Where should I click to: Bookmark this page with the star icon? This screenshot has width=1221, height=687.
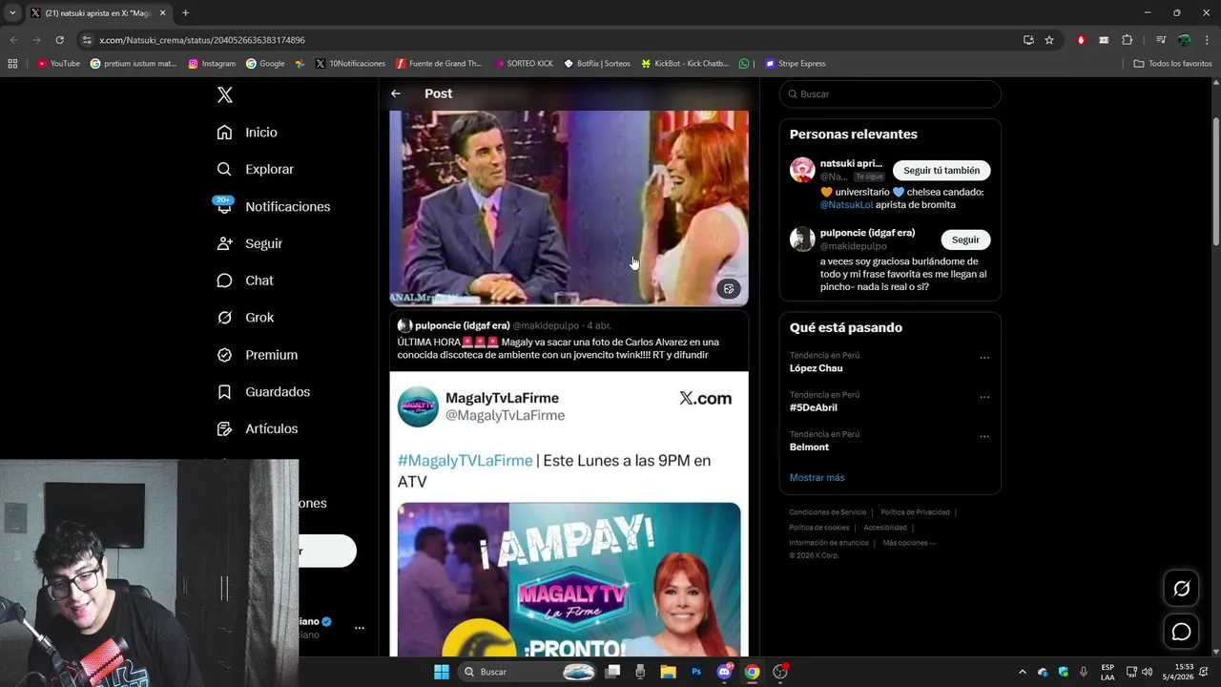click(1049, 40)
